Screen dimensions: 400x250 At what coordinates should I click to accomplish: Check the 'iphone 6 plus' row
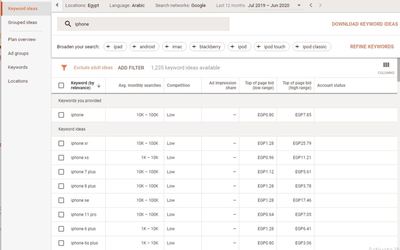[x=61, y=229]
